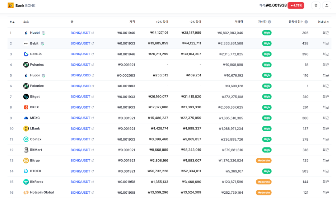Click Poloniex logo in row 6
Viewport: 336px width, 198px height.
(26, 86)
